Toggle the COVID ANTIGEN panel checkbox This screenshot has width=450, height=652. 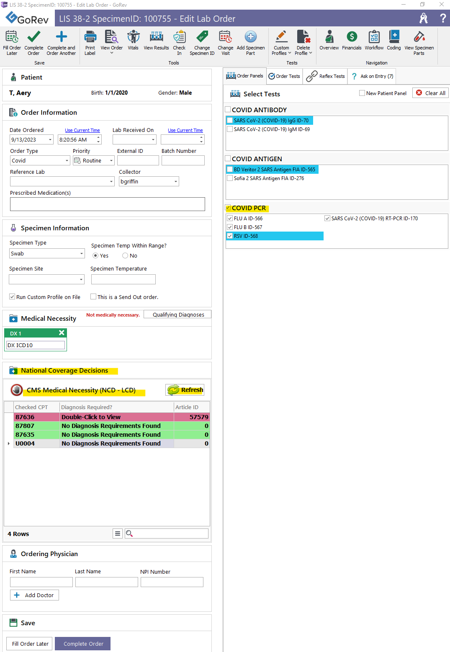pyautogui.click(x=228, y=158)
